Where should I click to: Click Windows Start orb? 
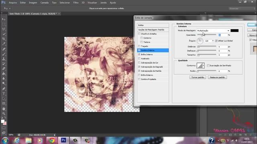point(5,140)
